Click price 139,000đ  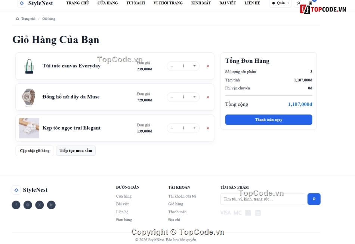[x=145, y=131]
